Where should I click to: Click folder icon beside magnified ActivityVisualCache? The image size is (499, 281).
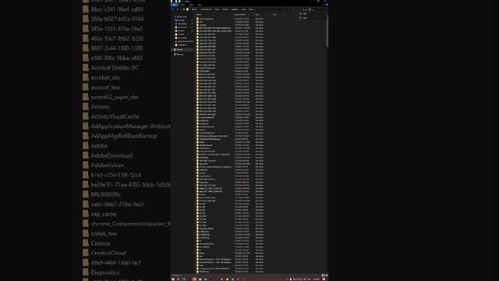86,116
